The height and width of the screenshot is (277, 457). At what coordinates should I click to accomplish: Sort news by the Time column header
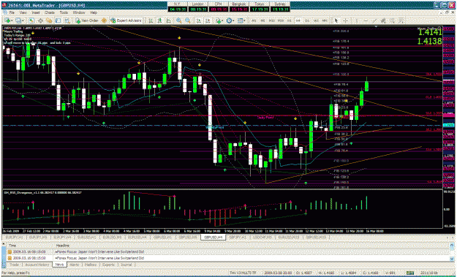(29, 246)
